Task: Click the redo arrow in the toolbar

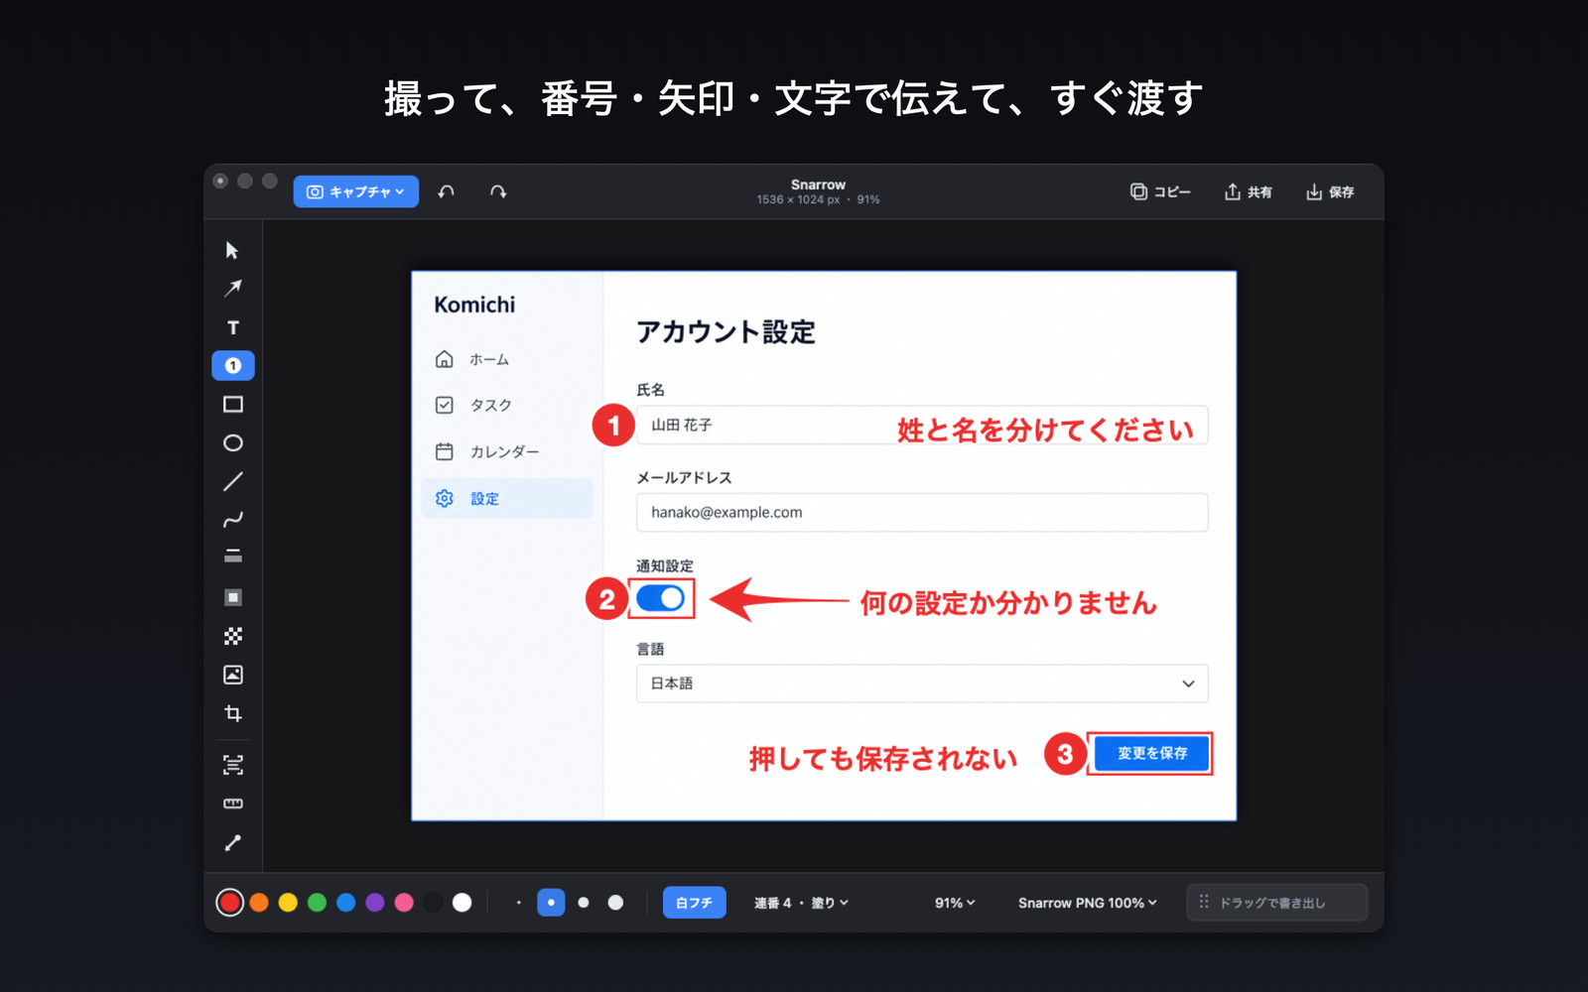Action: 498,191
